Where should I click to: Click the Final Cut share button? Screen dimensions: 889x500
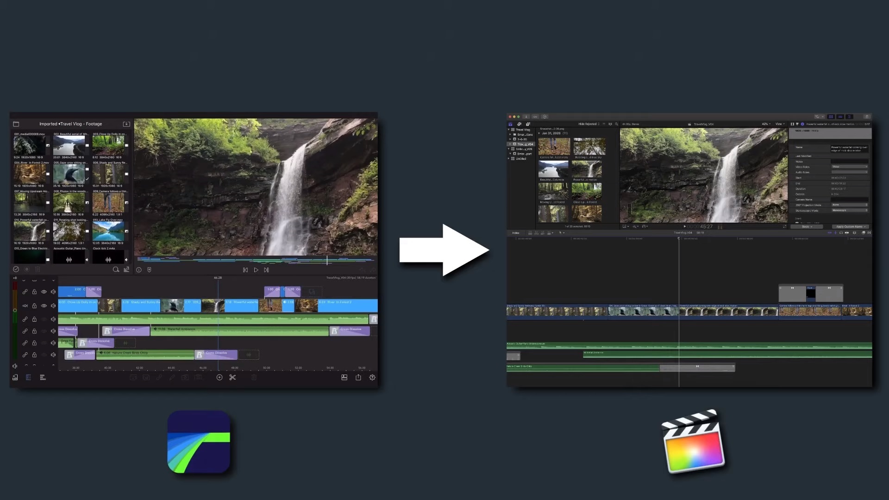tap(867, 117)
